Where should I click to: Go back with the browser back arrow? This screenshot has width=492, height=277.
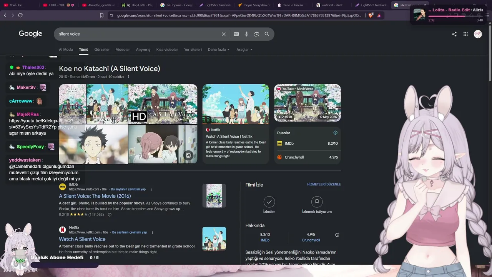pos(5,15)
